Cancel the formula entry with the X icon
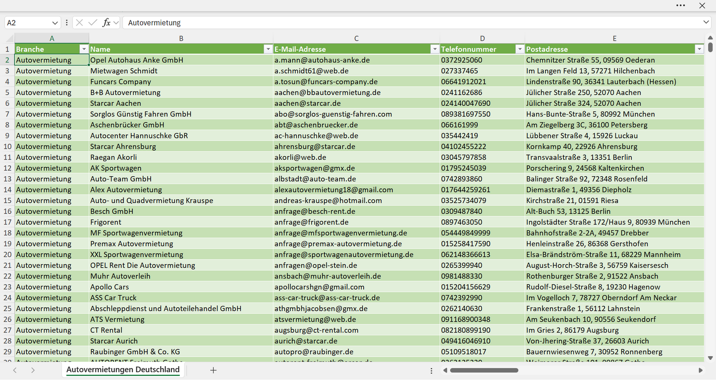Image resolution: width=716 pixels, height=380 pixels. pyautogui.click(x=79, y=23)
